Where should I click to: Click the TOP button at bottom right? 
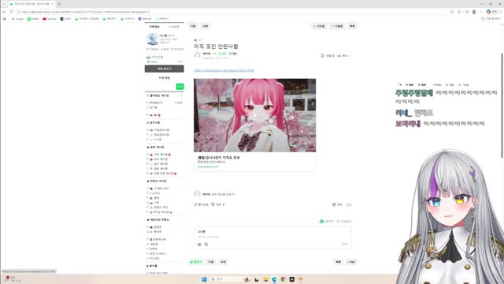(351, 262)
